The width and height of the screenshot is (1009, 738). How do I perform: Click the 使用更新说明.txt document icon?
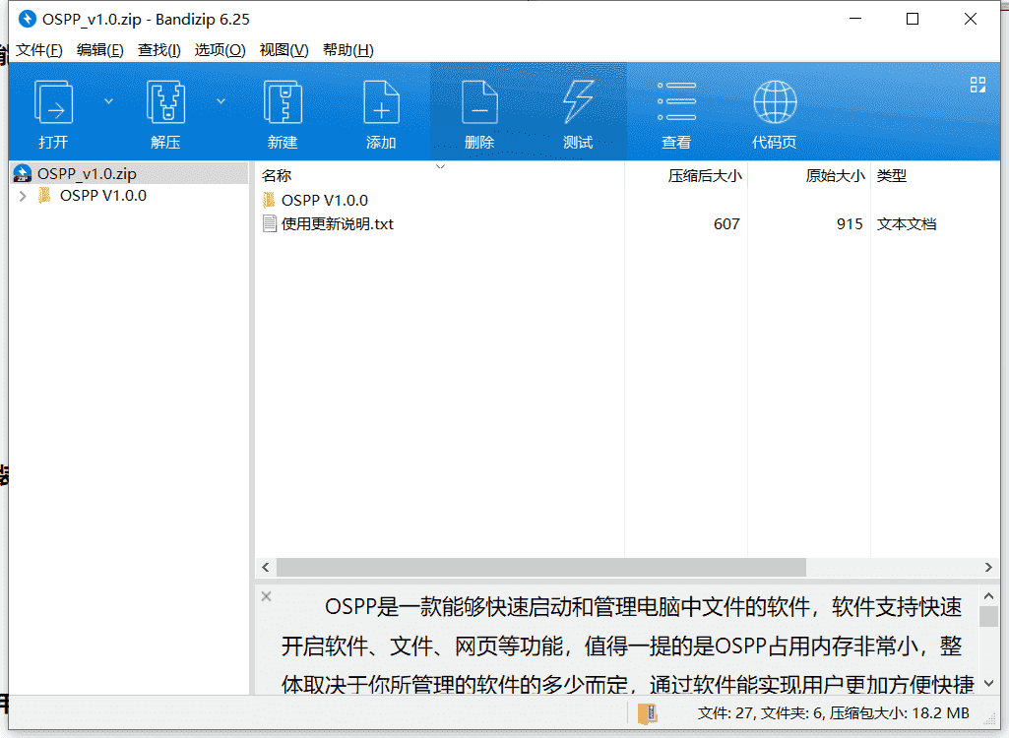(x=270, y=224)
